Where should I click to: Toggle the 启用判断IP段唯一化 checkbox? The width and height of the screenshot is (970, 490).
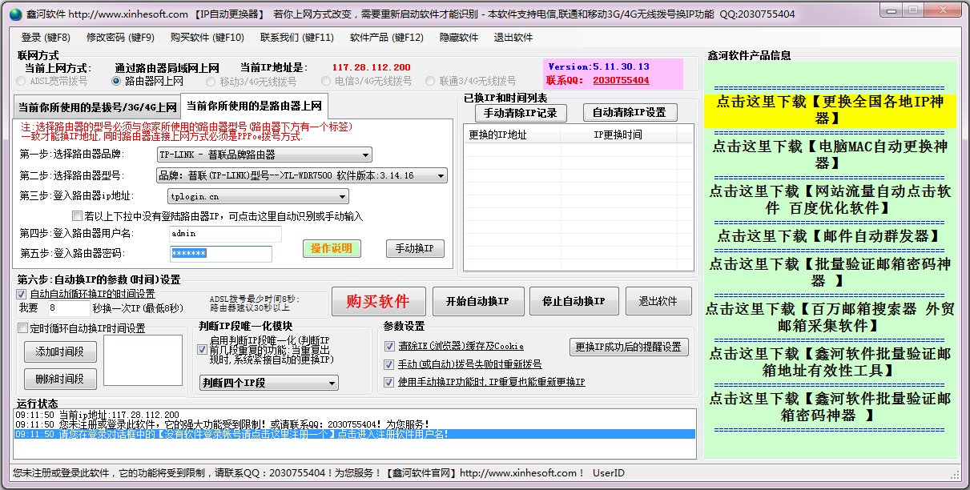pos(202,350)
